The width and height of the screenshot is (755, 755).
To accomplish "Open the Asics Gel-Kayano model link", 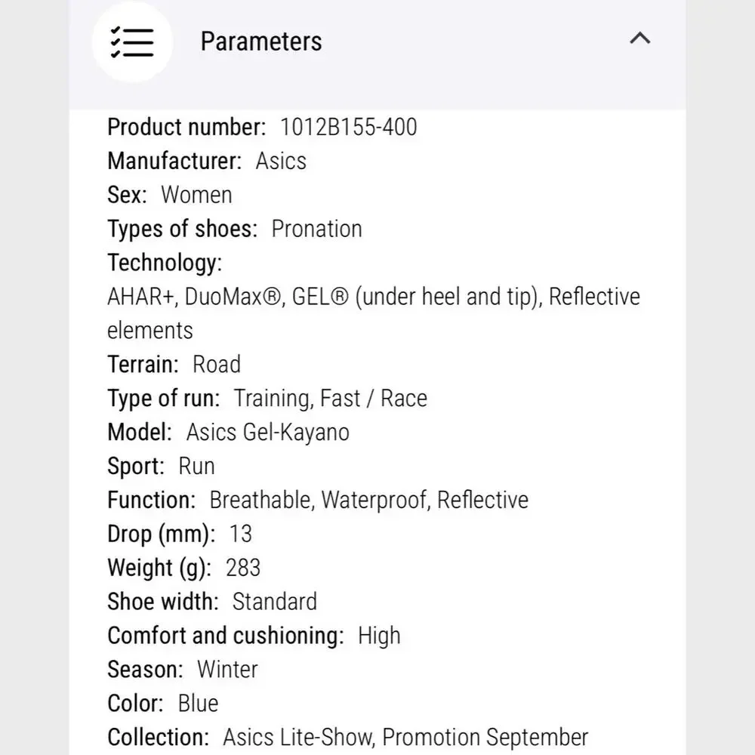I will pos(268,433).
